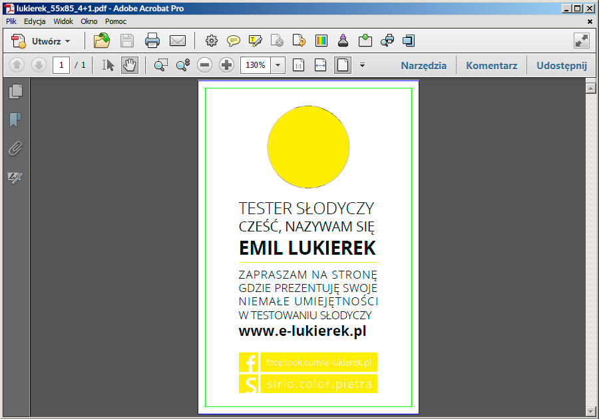Open the Utwórz create dropdown

click(41, 41)
